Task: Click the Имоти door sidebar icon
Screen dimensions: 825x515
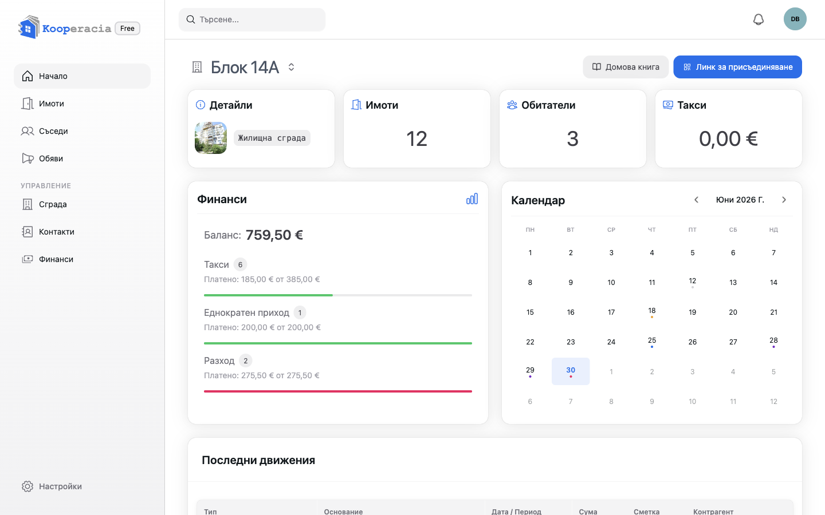Action: 27,104
